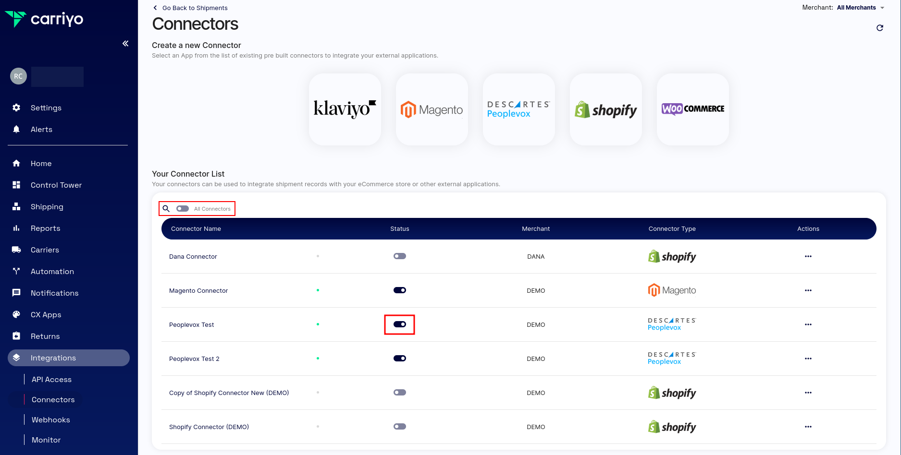Collapse the sidebar with double chevron icon
The height and width of the screenshot is (455, 901).
pos(125,44)
